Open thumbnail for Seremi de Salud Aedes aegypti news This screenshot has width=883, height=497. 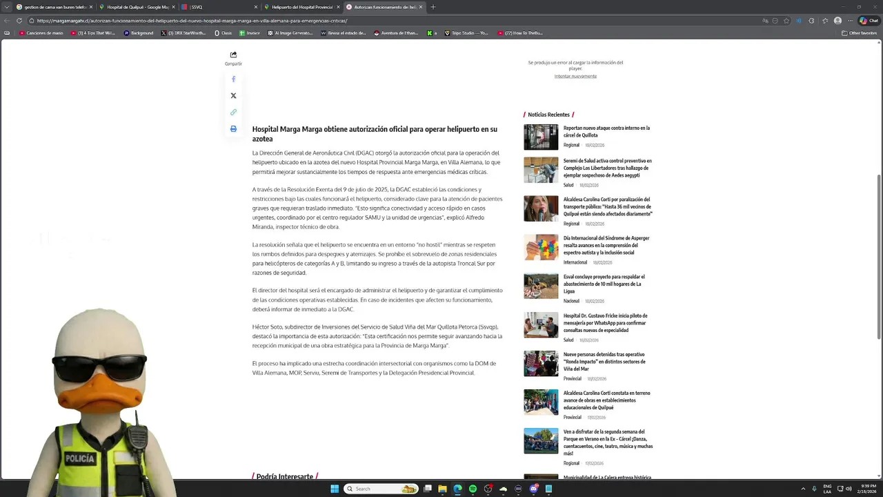[x=541, y=170]
